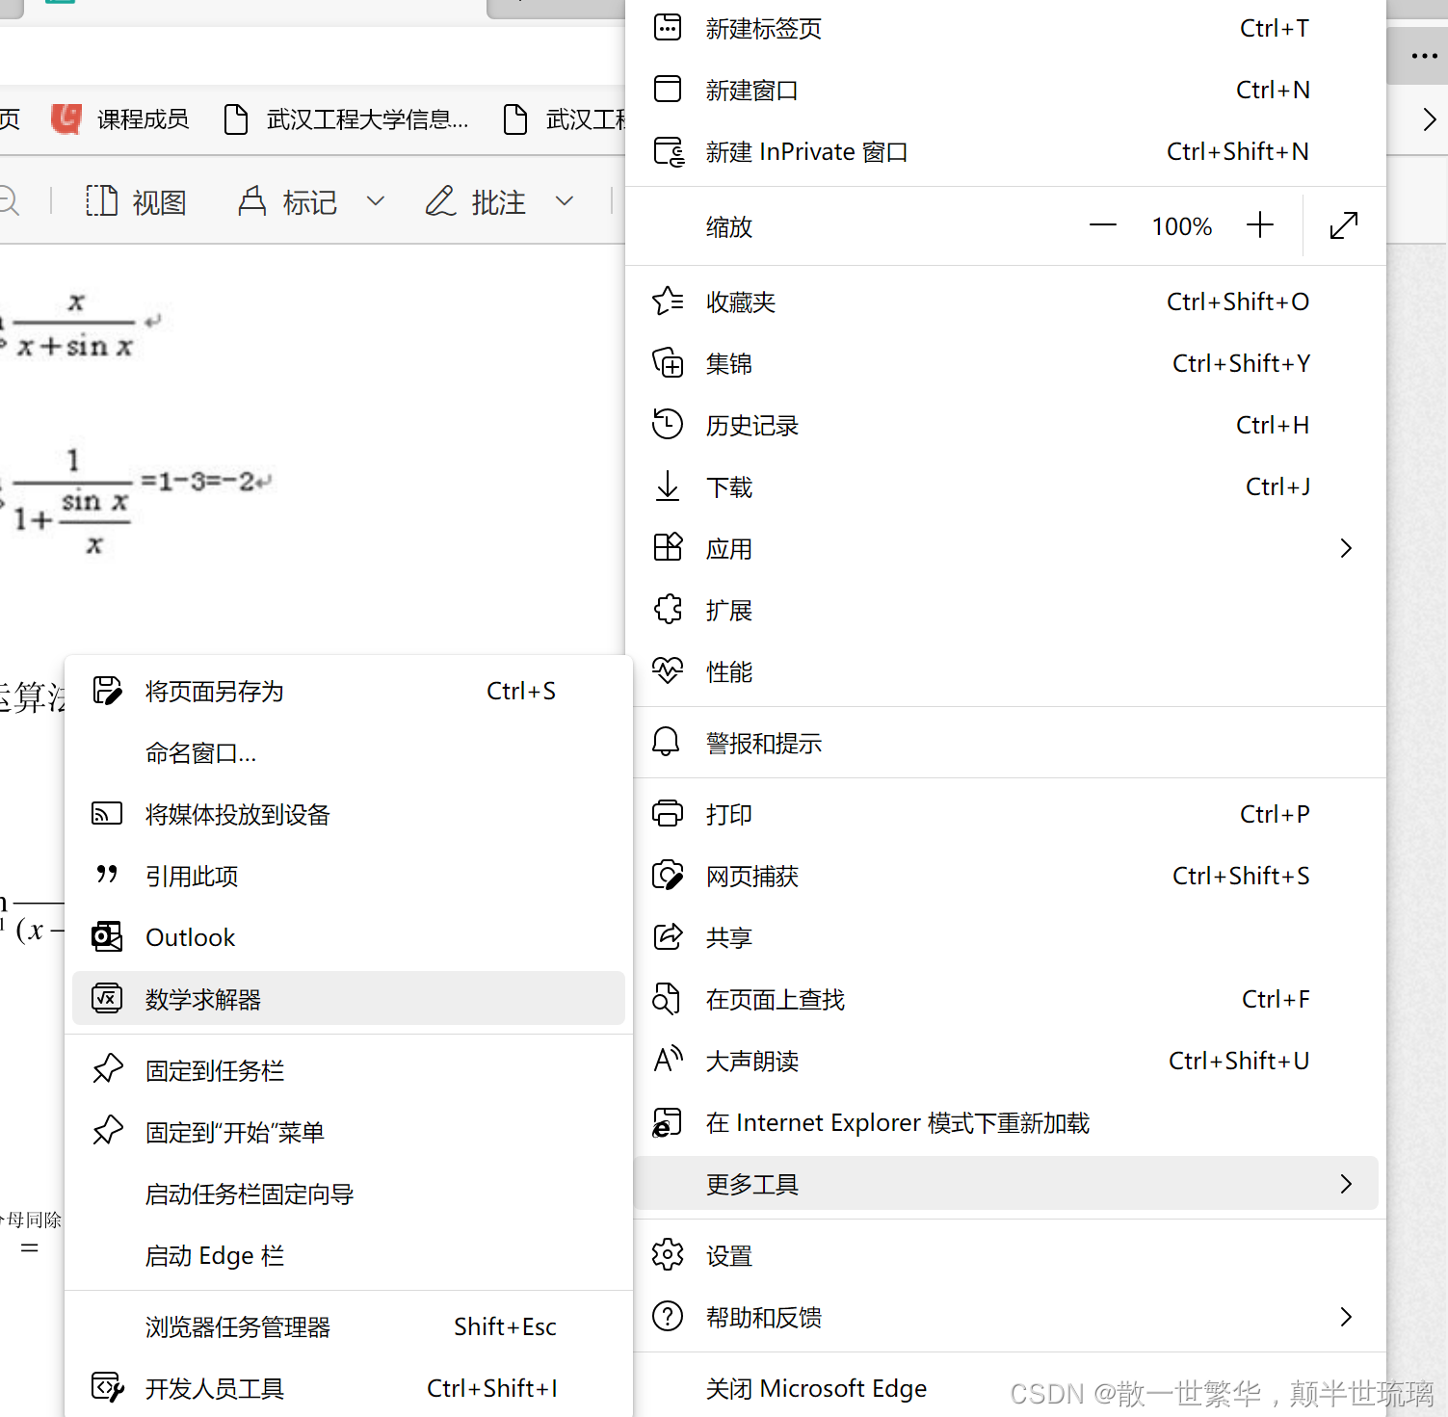The width and height of the screenshot is (1448, 1417).
Task: Click the Settings gear icon (设置)
Action: (x=668, y=1255)
